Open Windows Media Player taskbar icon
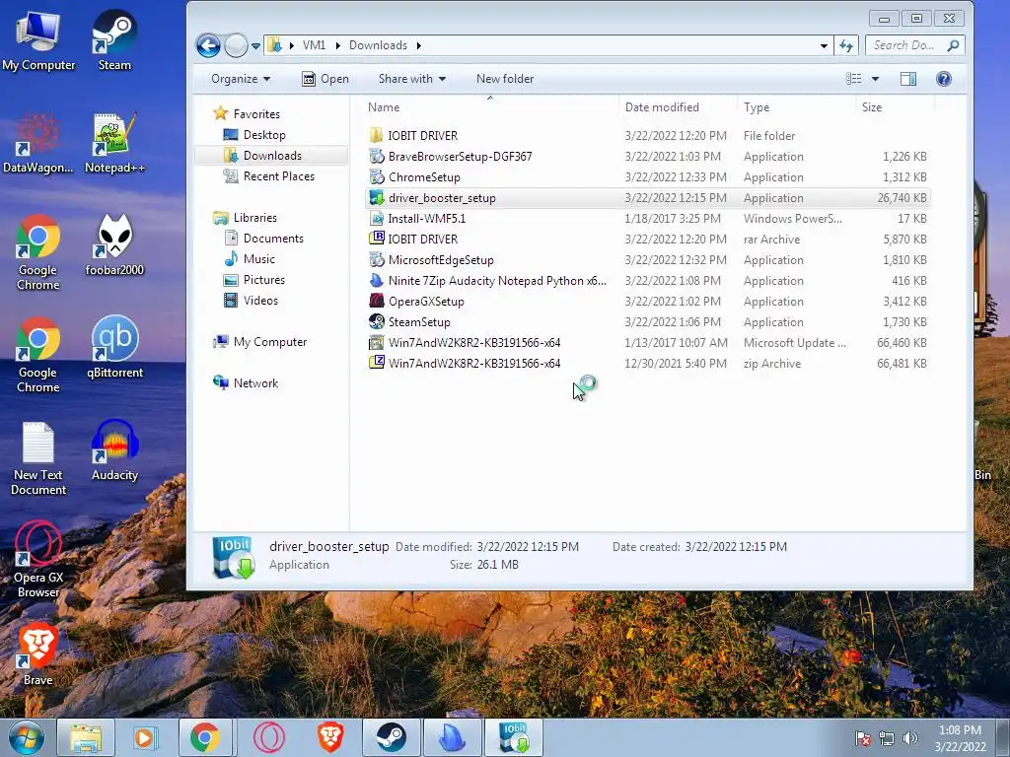 (144, 737)
